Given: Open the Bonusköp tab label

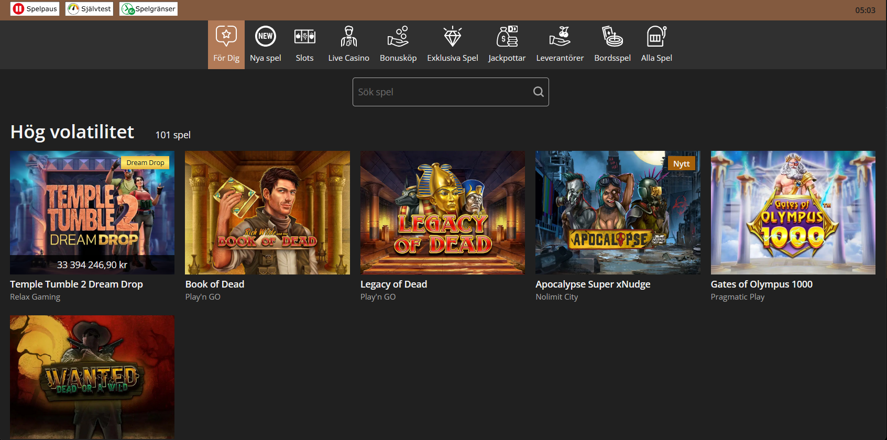Looking at the screenshot, I should click(x=398, y=58).
